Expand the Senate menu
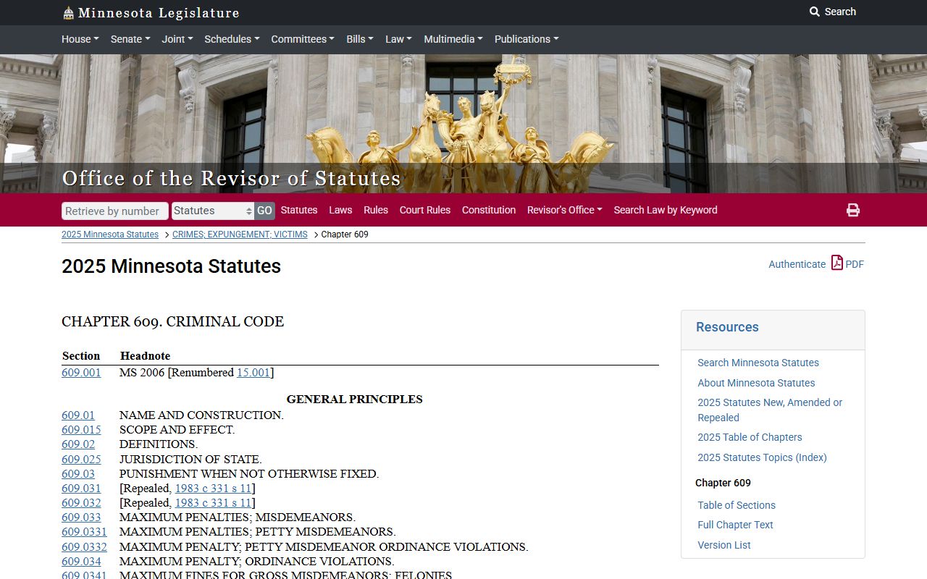This screenshot has height=579, width=927. [x=130, y=39]
